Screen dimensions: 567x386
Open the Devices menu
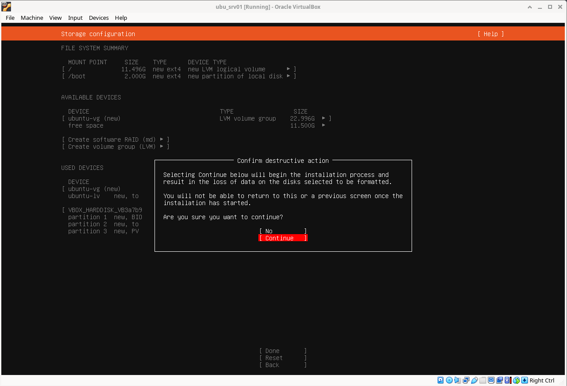point(99,18)
